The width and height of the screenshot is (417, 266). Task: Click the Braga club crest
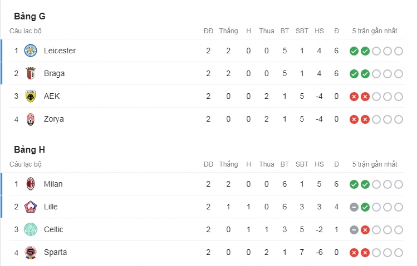coord(31,74)
